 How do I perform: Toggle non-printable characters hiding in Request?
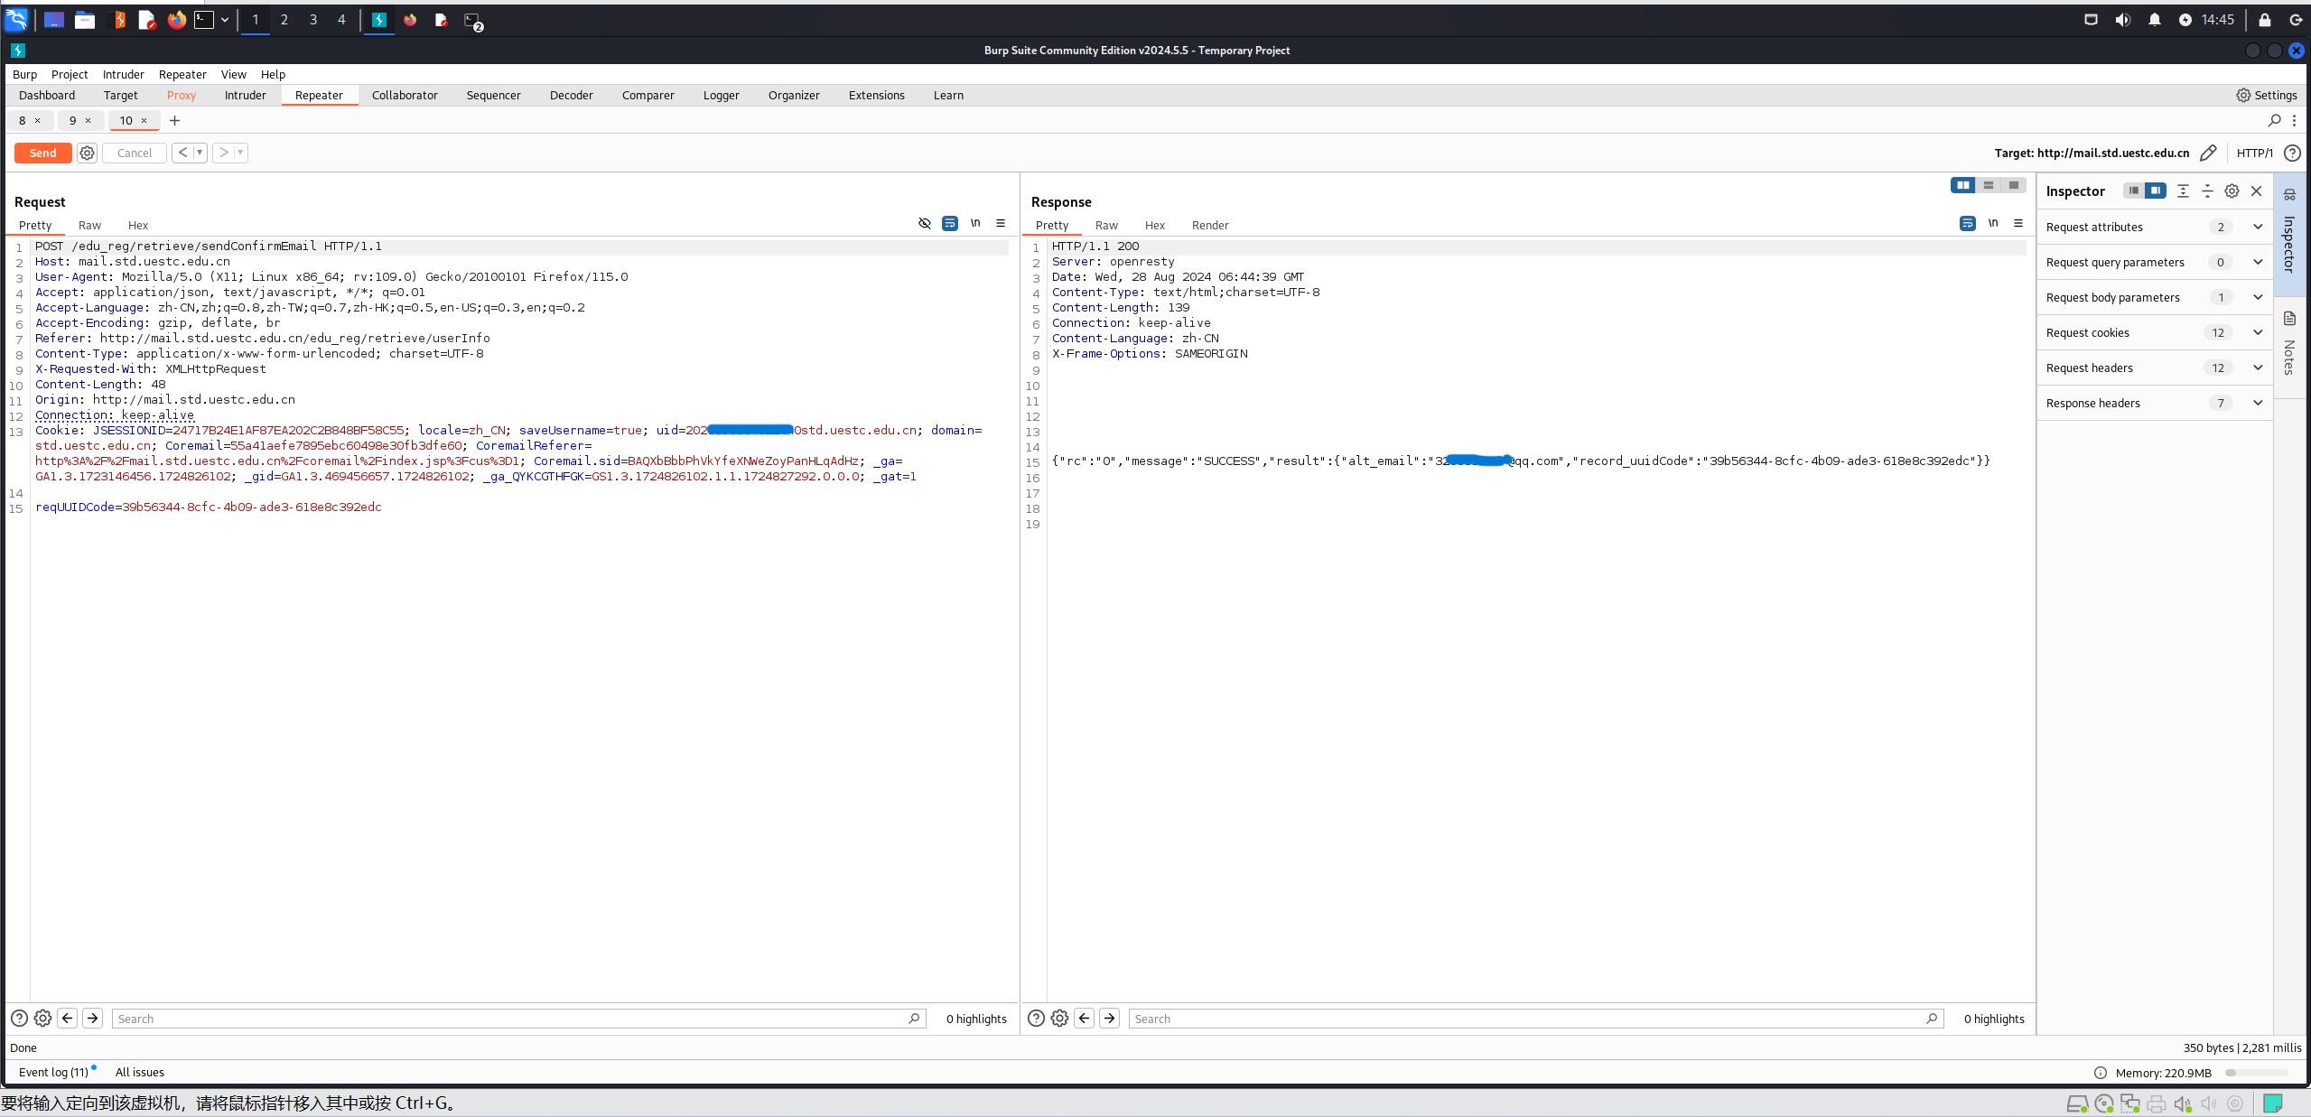tap(925, 223)
